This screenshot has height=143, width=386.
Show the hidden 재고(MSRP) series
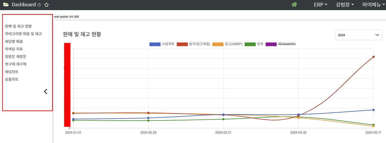(280, 44)
